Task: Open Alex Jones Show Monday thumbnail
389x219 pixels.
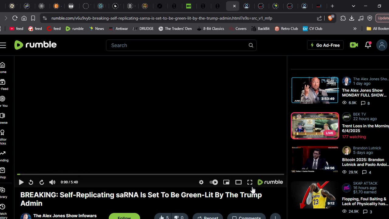Action: [315, 90]
